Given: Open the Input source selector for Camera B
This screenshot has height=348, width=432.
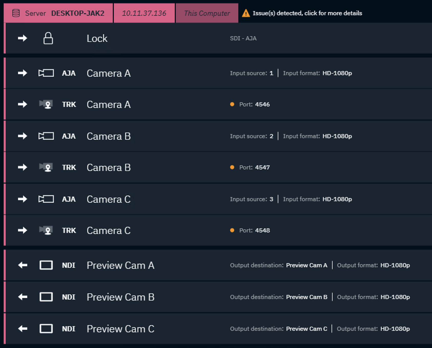Looking at the screenshot, I should (272, 136).
